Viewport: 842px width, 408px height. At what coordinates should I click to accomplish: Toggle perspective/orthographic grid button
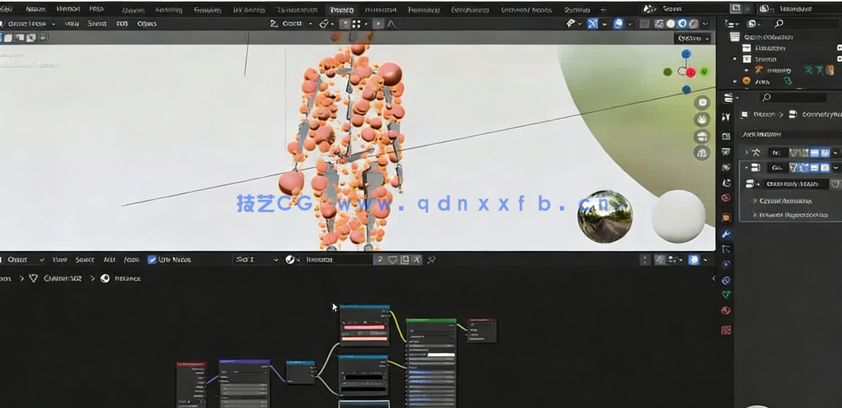point(702,153)
